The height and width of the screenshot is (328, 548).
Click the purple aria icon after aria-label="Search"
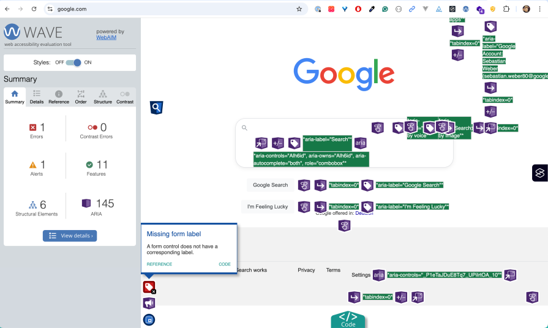(360, 143)
